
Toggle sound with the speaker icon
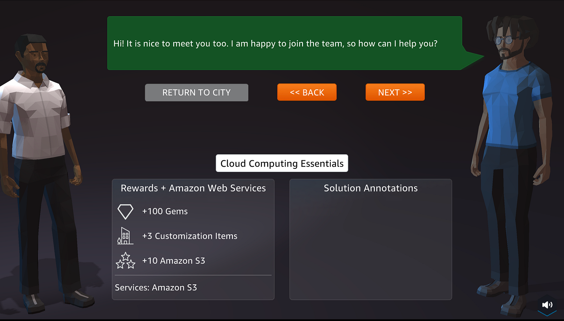(547, 305)
